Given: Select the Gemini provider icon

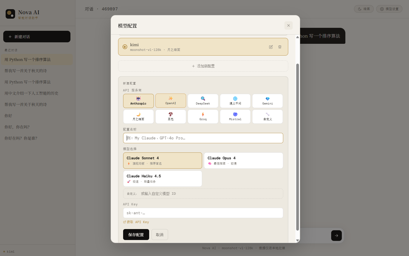Looking at the screenshot, I should [x=267, y=101].
